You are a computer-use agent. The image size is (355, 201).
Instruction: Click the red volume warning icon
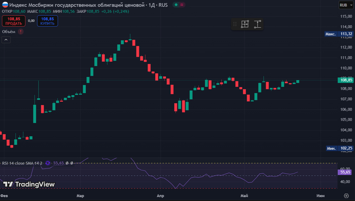pyautogui.click(x=21, y=31)
